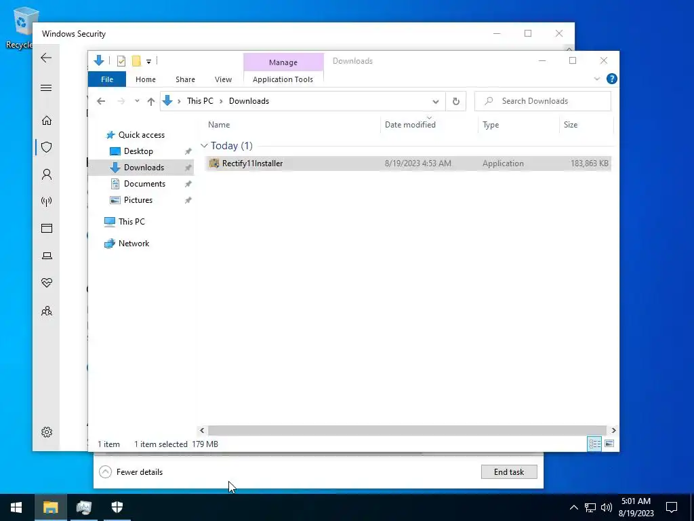Click Downloads in address breadcrumb
This screenshot has width=694, height=521.
(x=249, y=101)
